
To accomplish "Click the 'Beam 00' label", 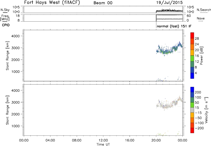I will pos(103,3).
